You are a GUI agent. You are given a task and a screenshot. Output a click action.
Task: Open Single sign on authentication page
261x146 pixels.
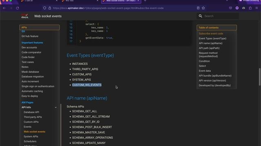click(x=38, y=86)
